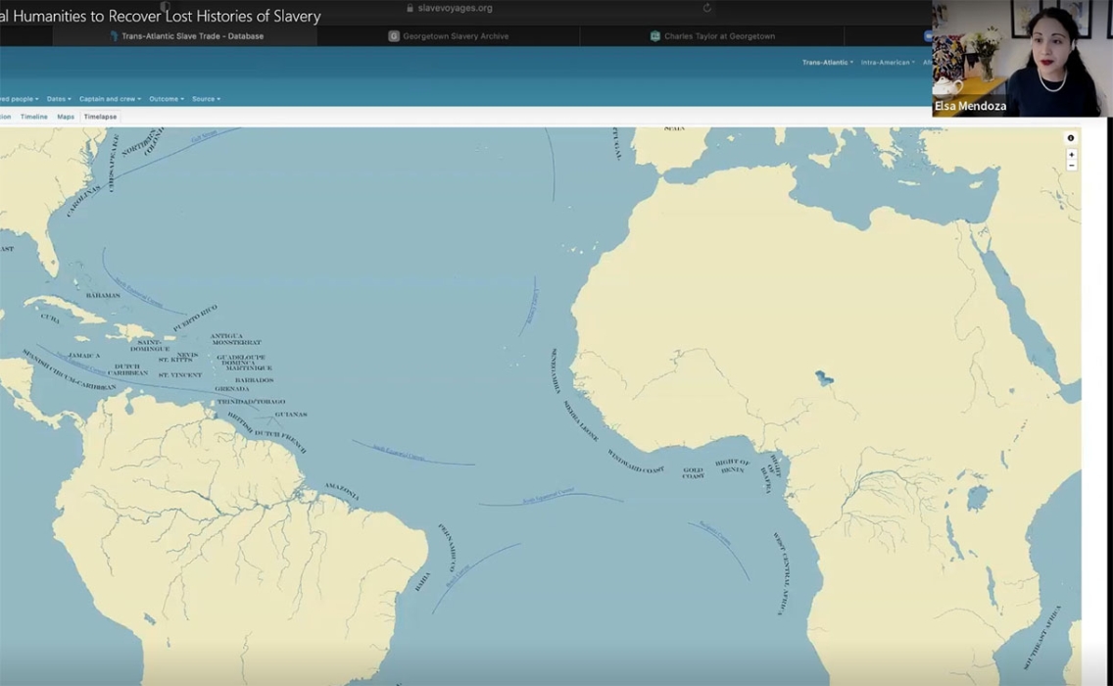Screen dimensions: 1113x686
Task: Open the Intra-American navigation menu
Action: [888, 63]
